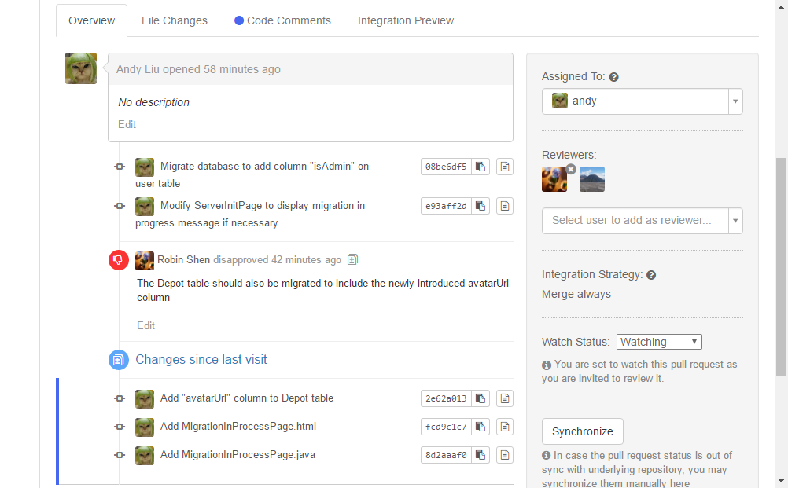Open commit hash 08be6df5 link
This screenshot has height=488, width=788.
click(446, 167)
